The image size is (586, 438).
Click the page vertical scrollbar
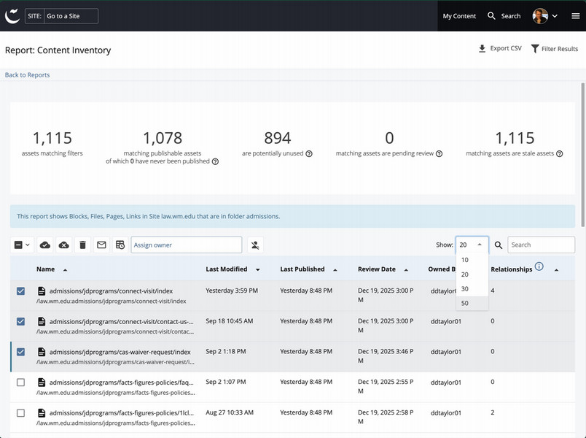pos(582,154)
